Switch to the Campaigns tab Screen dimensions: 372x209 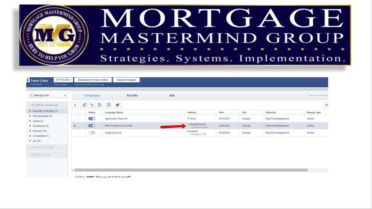(92, 96)
